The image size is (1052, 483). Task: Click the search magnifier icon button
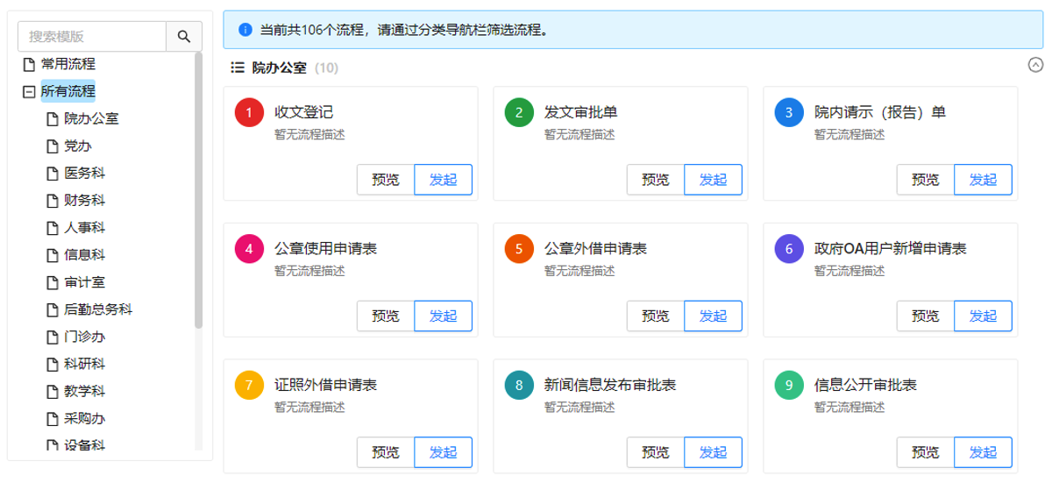click(184, 37)
